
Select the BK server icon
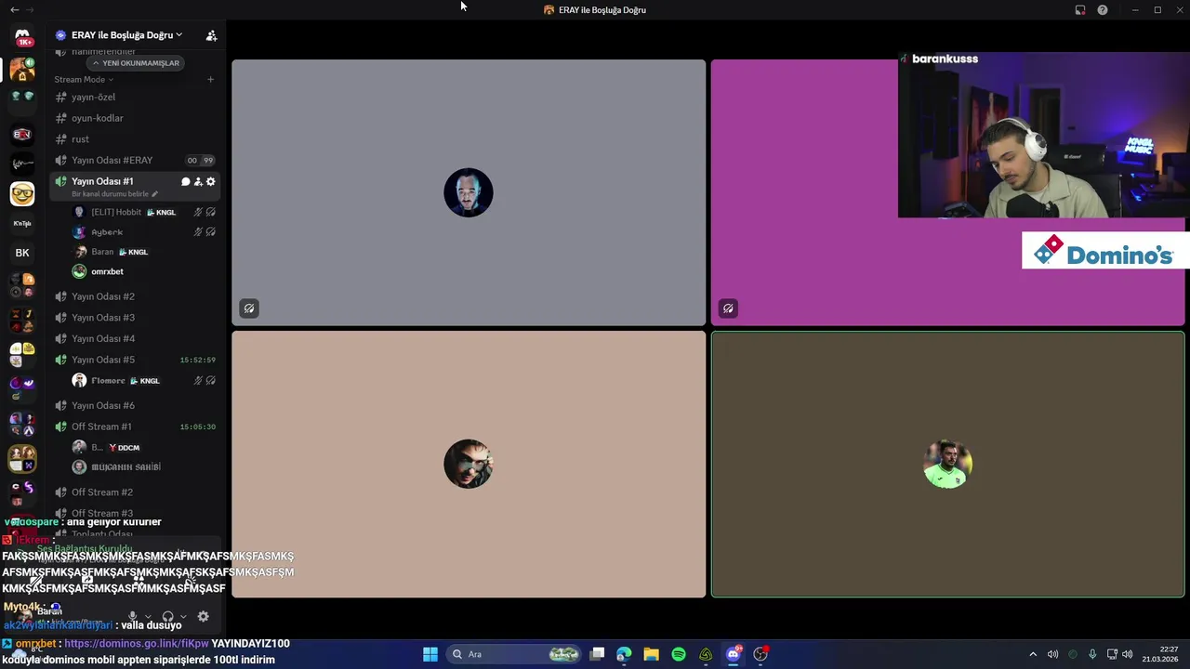(x=22, y=253)
